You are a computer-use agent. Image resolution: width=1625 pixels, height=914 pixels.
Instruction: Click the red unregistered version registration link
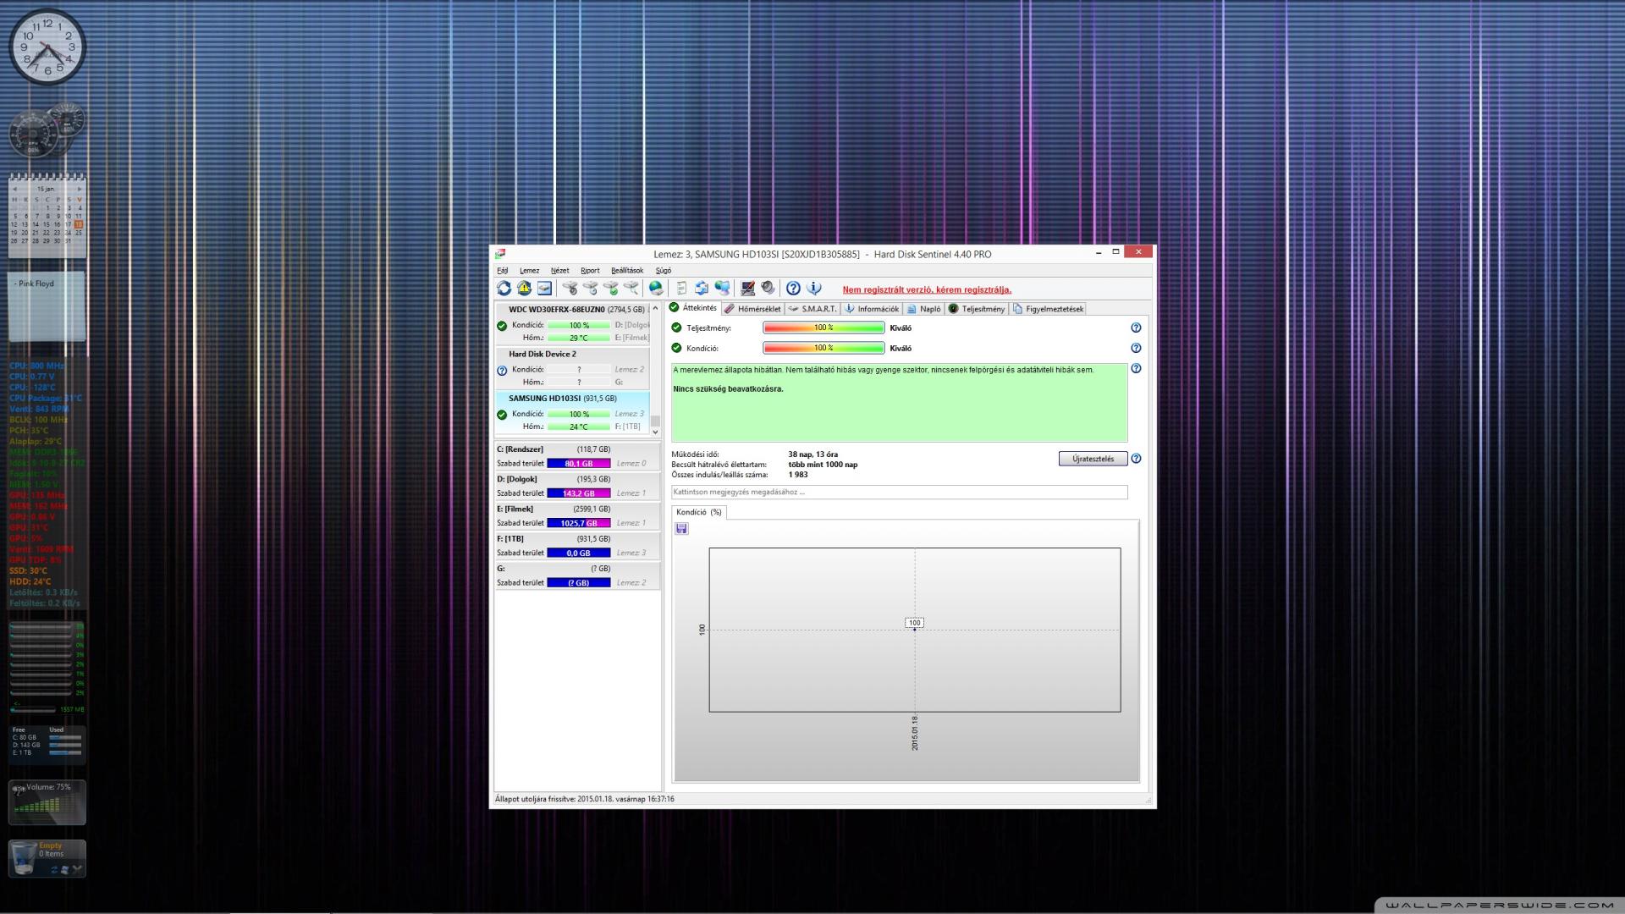tap(927, 289)
